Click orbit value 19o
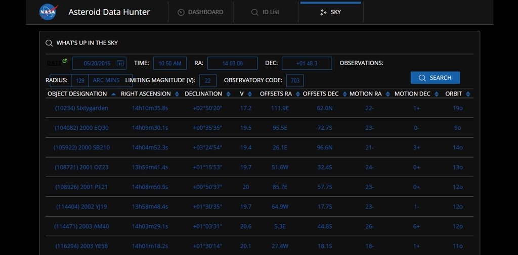The image size is (518, 255). click(x=457, y=108)
